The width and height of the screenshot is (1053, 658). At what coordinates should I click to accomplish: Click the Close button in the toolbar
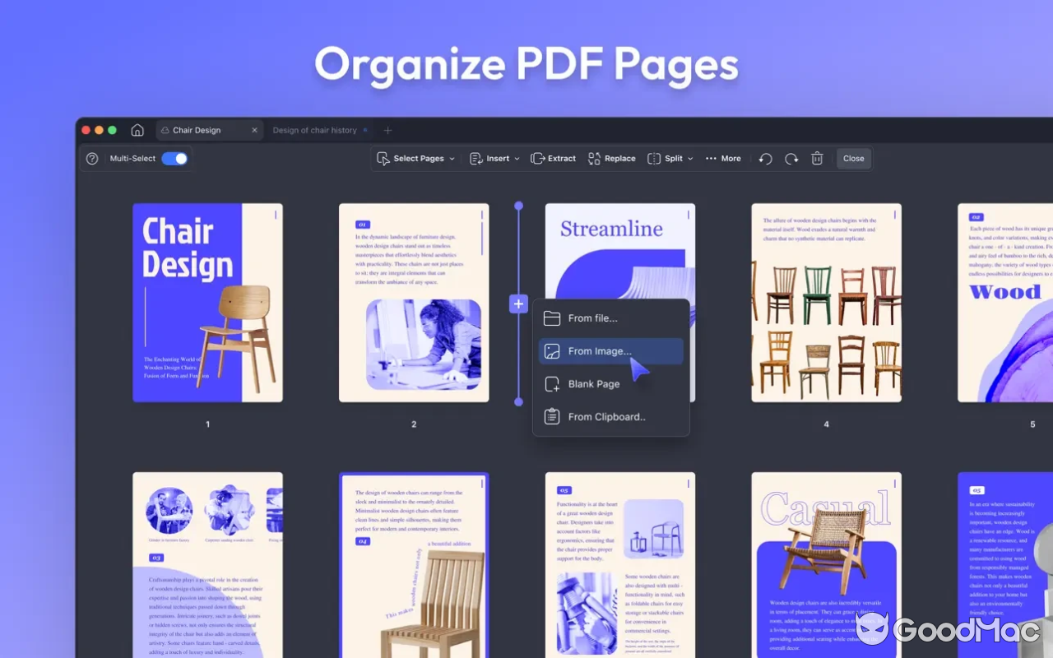coord(853,158)
